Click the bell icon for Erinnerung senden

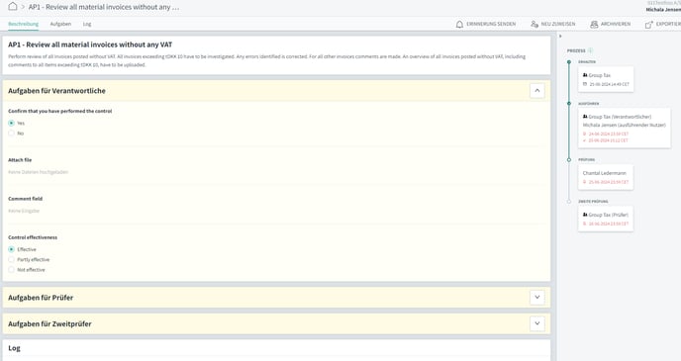(x=459, y=25)
